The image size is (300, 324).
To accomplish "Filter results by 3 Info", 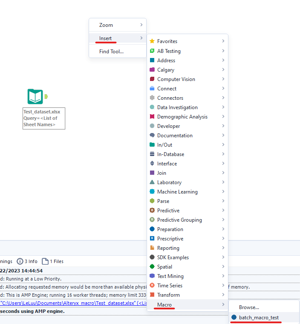I will [27, 261].
